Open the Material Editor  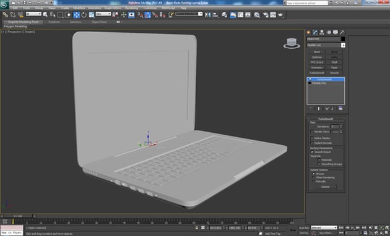tap(257, 15)
